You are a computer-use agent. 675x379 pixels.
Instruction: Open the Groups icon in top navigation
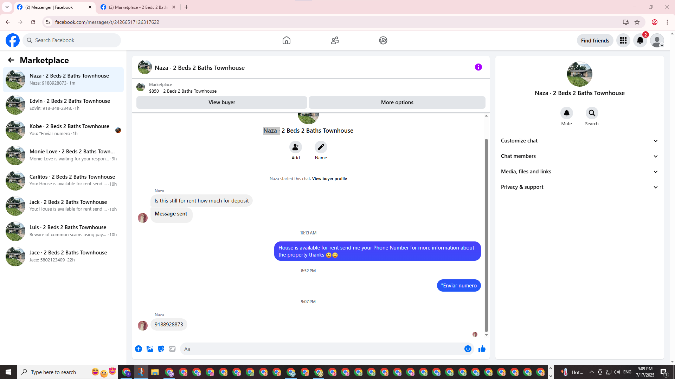pos(383,40)
